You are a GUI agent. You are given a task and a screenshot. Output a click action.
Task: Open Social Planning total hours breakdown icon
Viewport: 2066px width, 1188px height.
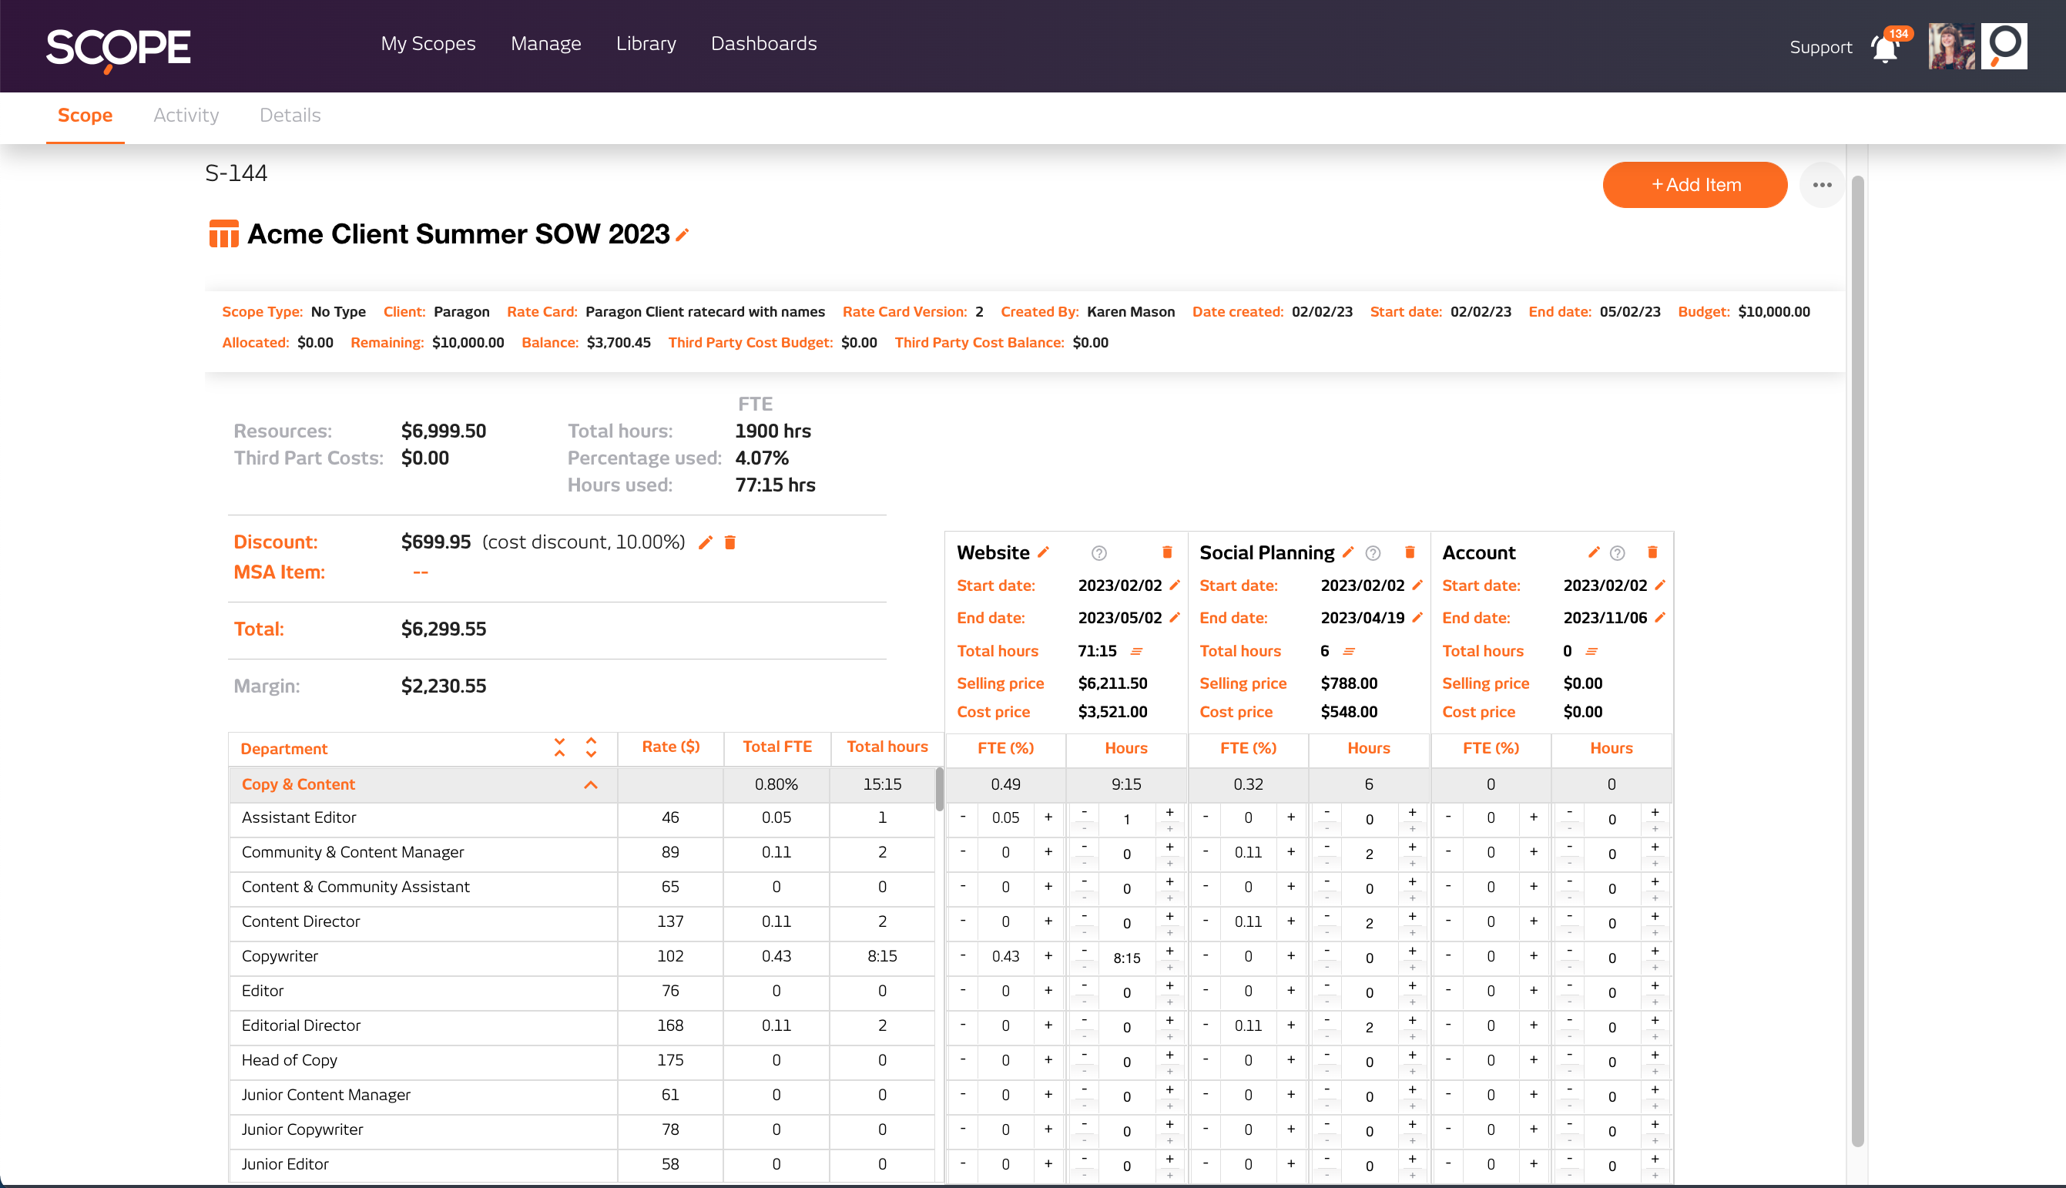[x=1349, y=651]
